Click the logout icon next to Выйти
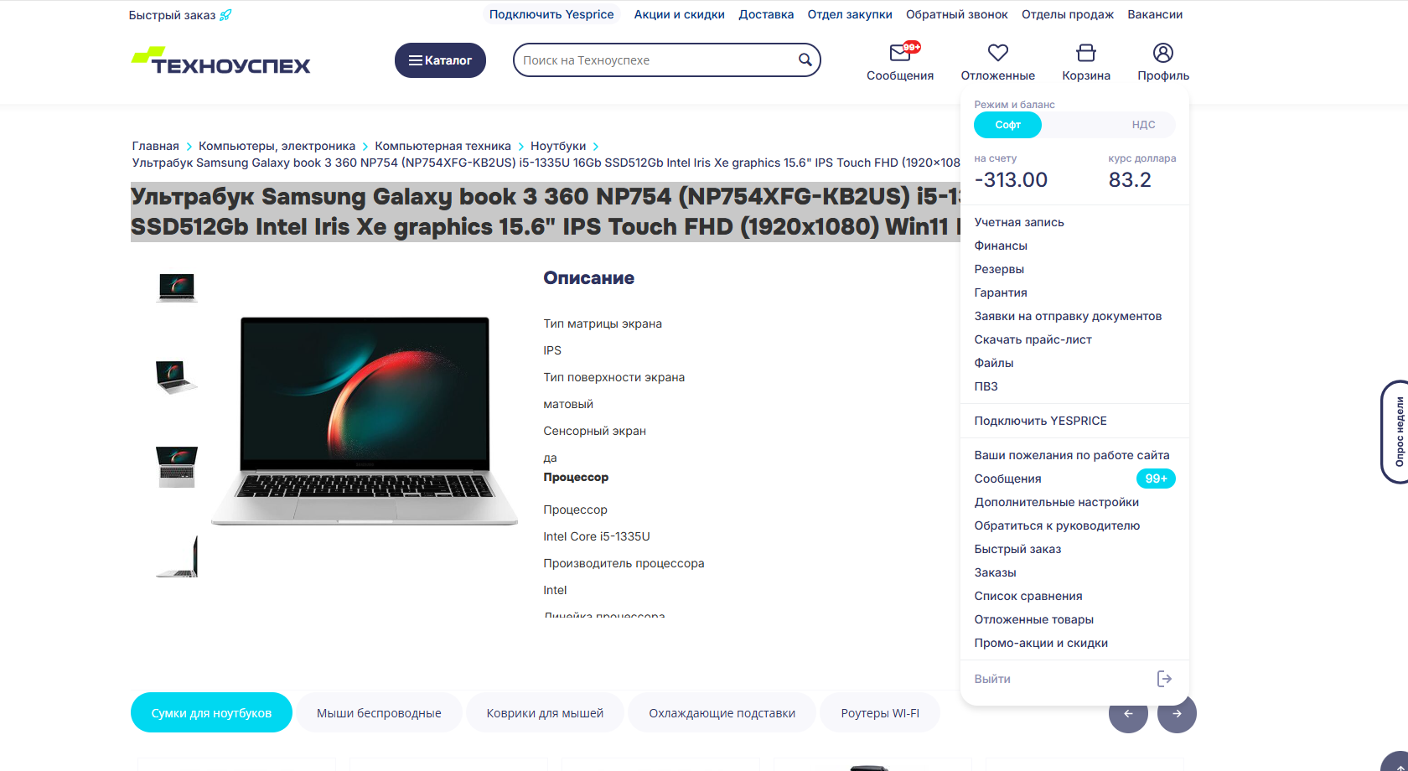Image resolution: width=1408 pixels, height=771 pixels. 1164,679
